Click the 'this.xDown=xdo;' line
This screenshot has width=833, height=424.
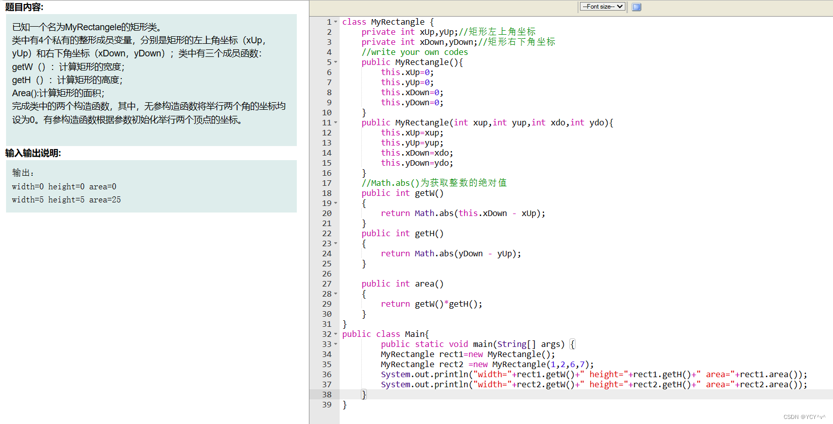[x=417, y=153]
